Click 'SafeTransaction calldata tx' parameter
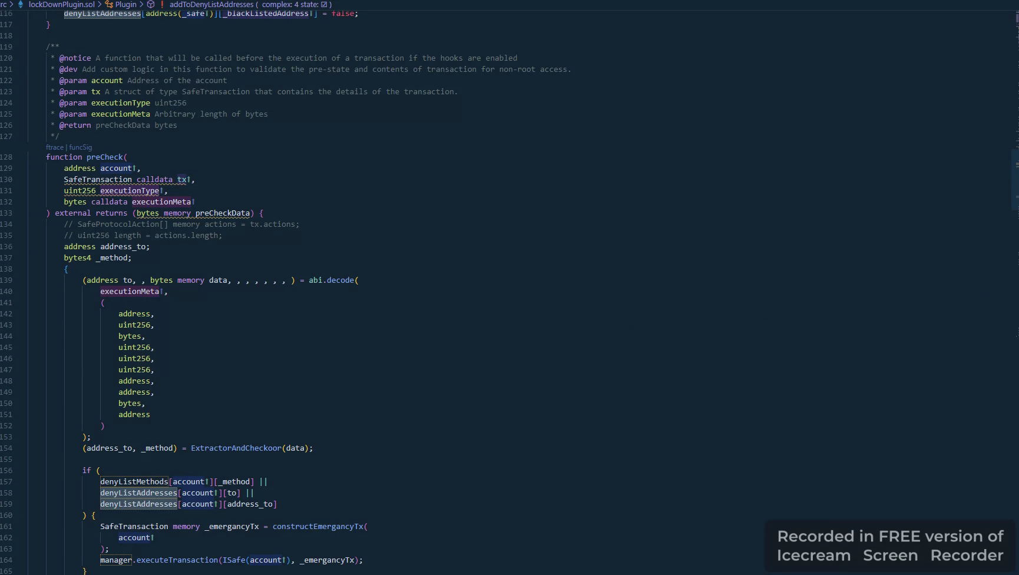The image size is (1019, 575). pyautogui.click(x=125, y=180)
